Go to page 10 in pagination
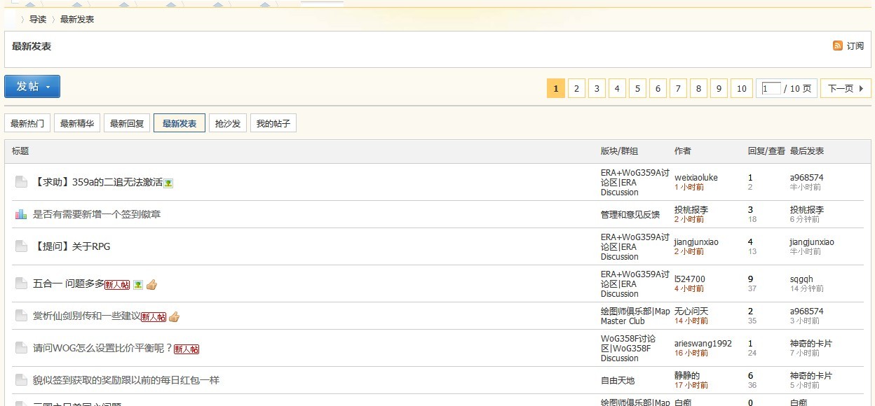875x406 pixels. click(742, 88)
